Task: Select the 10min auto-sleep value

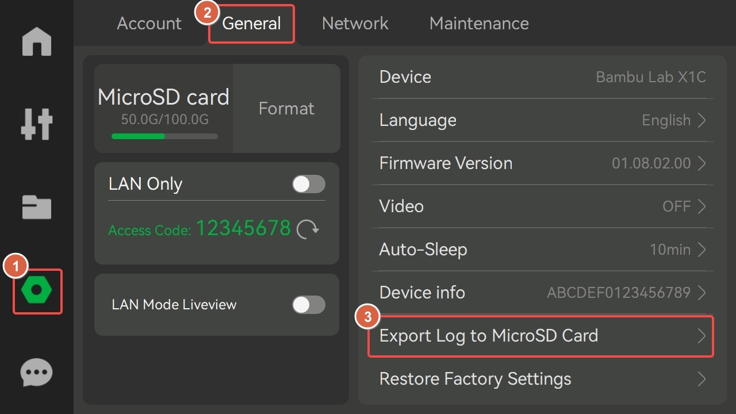Action: point(670,250)
